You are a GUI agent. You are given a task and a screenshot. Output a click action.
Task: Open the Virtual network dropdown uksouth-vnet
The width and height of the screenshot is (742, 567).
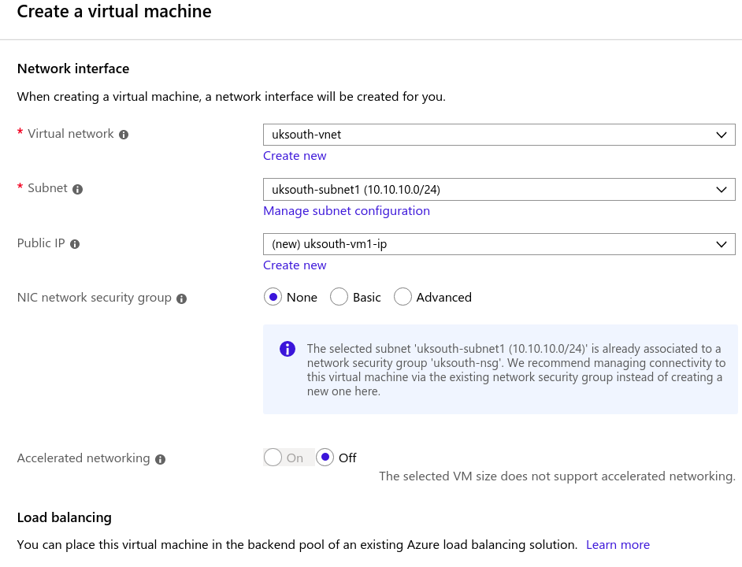click(499, 135)
